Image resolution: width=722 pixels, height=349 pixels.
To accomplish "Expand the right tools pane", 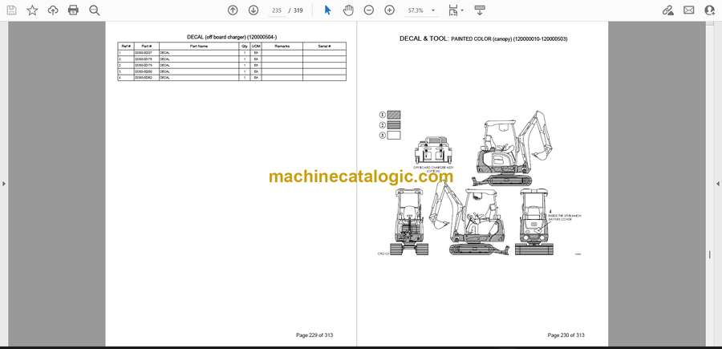I will (718, 184).
